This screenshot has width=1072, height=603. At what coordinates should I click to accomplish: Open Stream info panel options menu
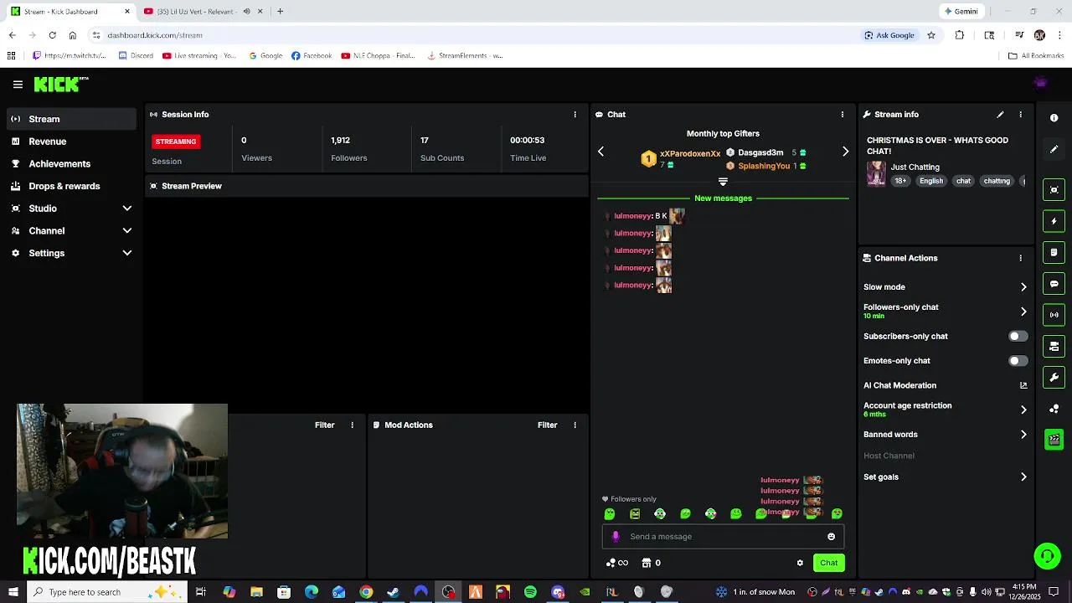pyautogui.click(x=1020, y=115)
